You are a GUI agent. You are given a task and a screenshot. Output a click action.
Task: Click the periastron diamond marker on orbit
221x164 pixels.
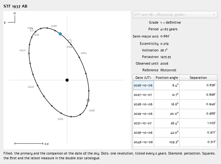click(x=88, y=100)
